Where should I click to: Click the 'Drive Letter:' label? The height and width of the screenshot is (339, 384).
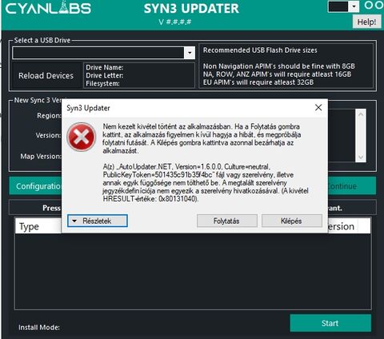pos(105,75)
